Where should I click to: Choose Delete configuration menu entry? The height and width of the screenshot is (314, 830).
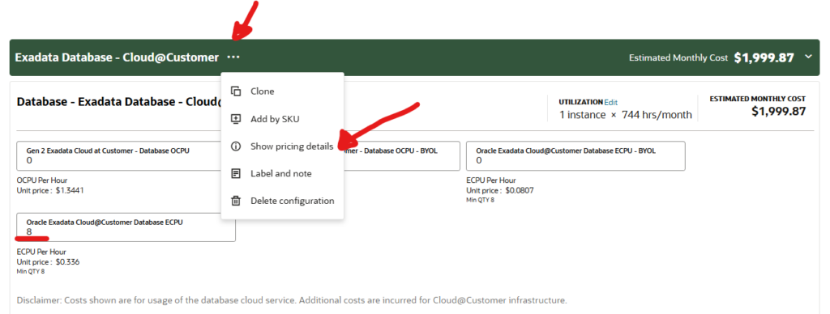tap(283, 201)
